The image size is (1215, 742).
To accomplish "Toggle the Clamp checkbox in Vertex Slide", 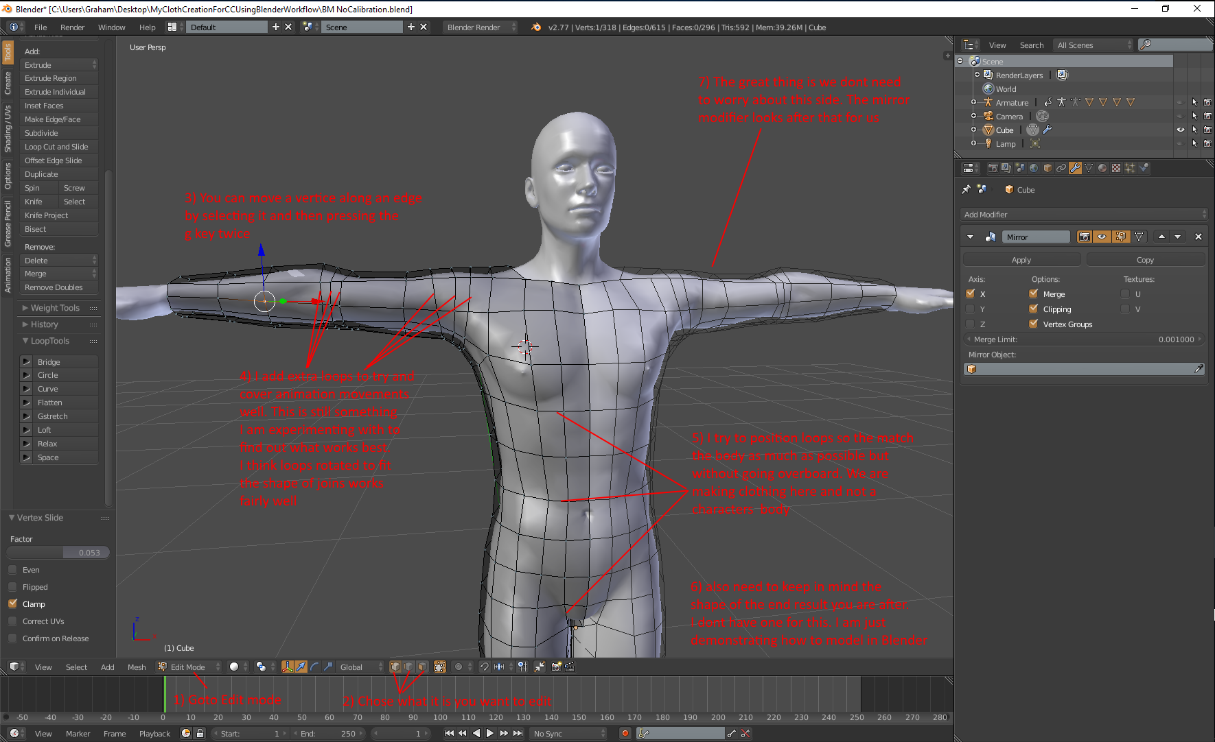I will 12,603.
